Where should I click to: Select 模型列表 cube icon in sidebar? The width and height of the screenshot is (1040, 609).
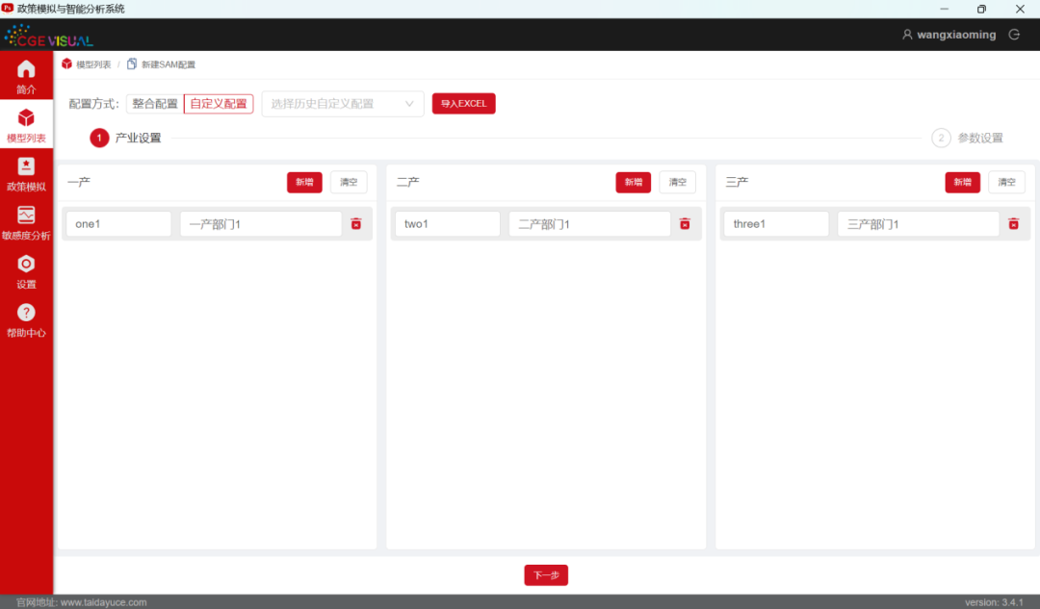pos(26,118)
